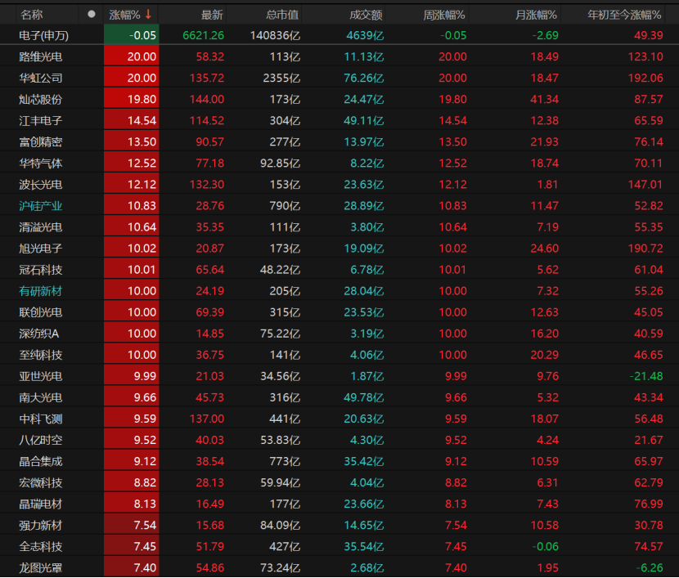The width and height of the screenshot is (679, 578).
Task: Click the green -0.05 涨幅 cell
Action: 132,35
